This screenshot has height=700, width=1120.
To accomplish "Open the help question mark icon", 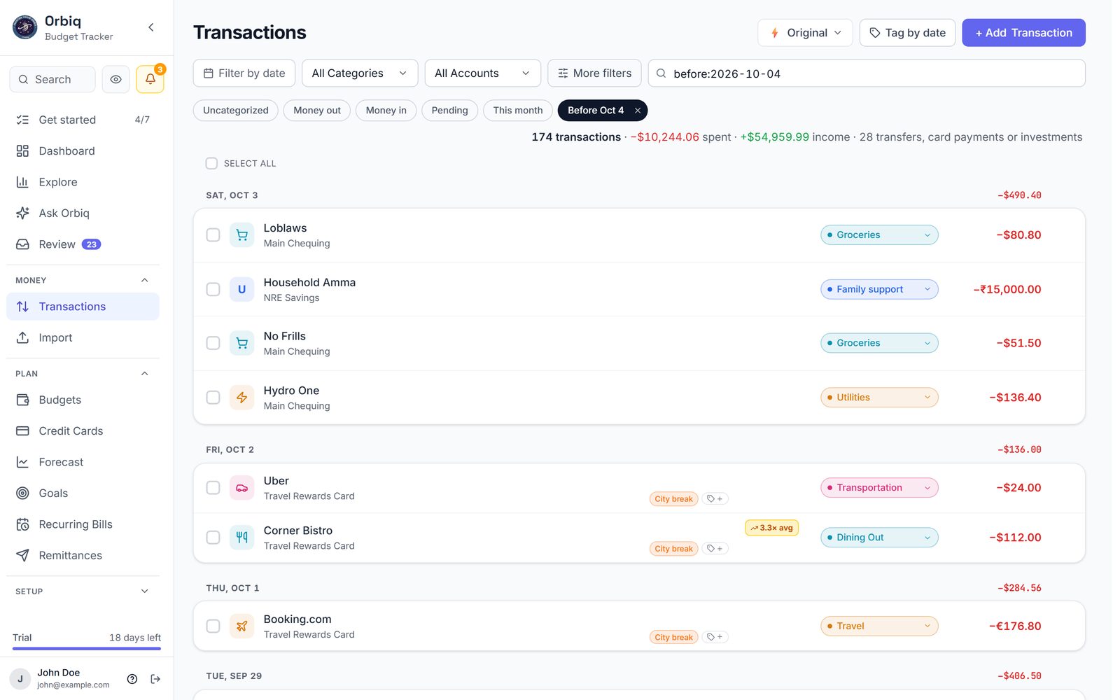I will (x=132, y=679).
